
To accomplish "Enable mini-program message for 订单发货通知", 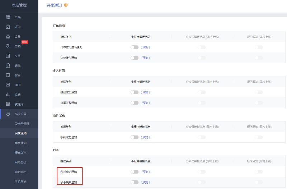I will pos(135,58).
